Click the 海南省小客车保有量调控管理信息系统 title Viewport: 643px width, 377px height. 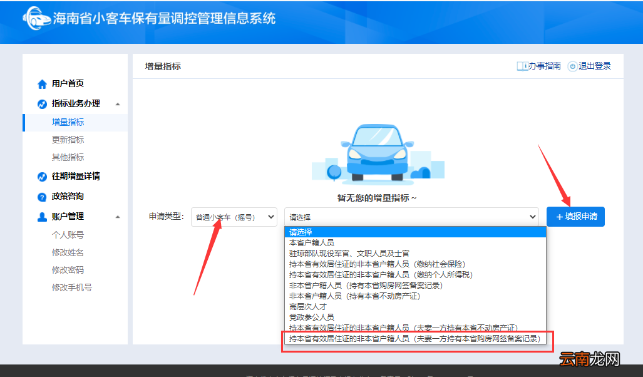(x=165, y=18)
